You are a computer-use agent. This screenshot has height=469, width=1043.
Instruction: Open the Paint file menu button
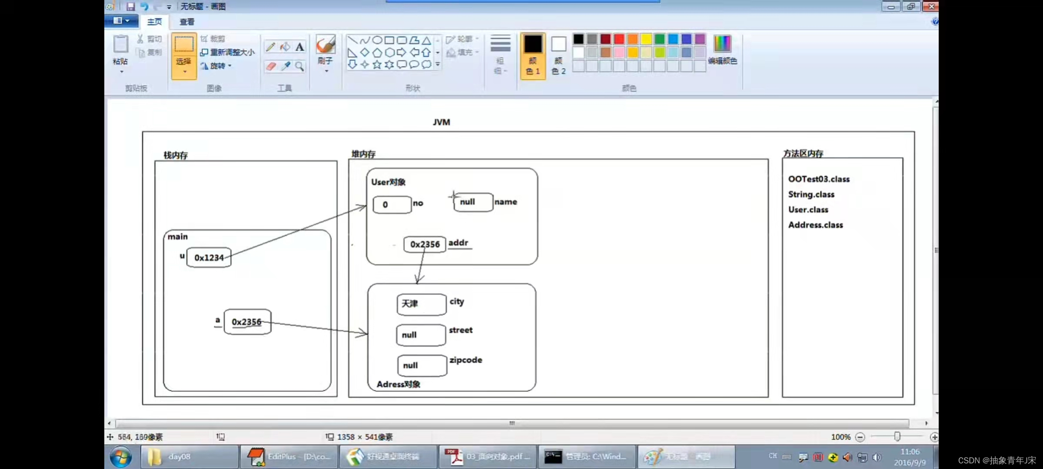point(121,21)
